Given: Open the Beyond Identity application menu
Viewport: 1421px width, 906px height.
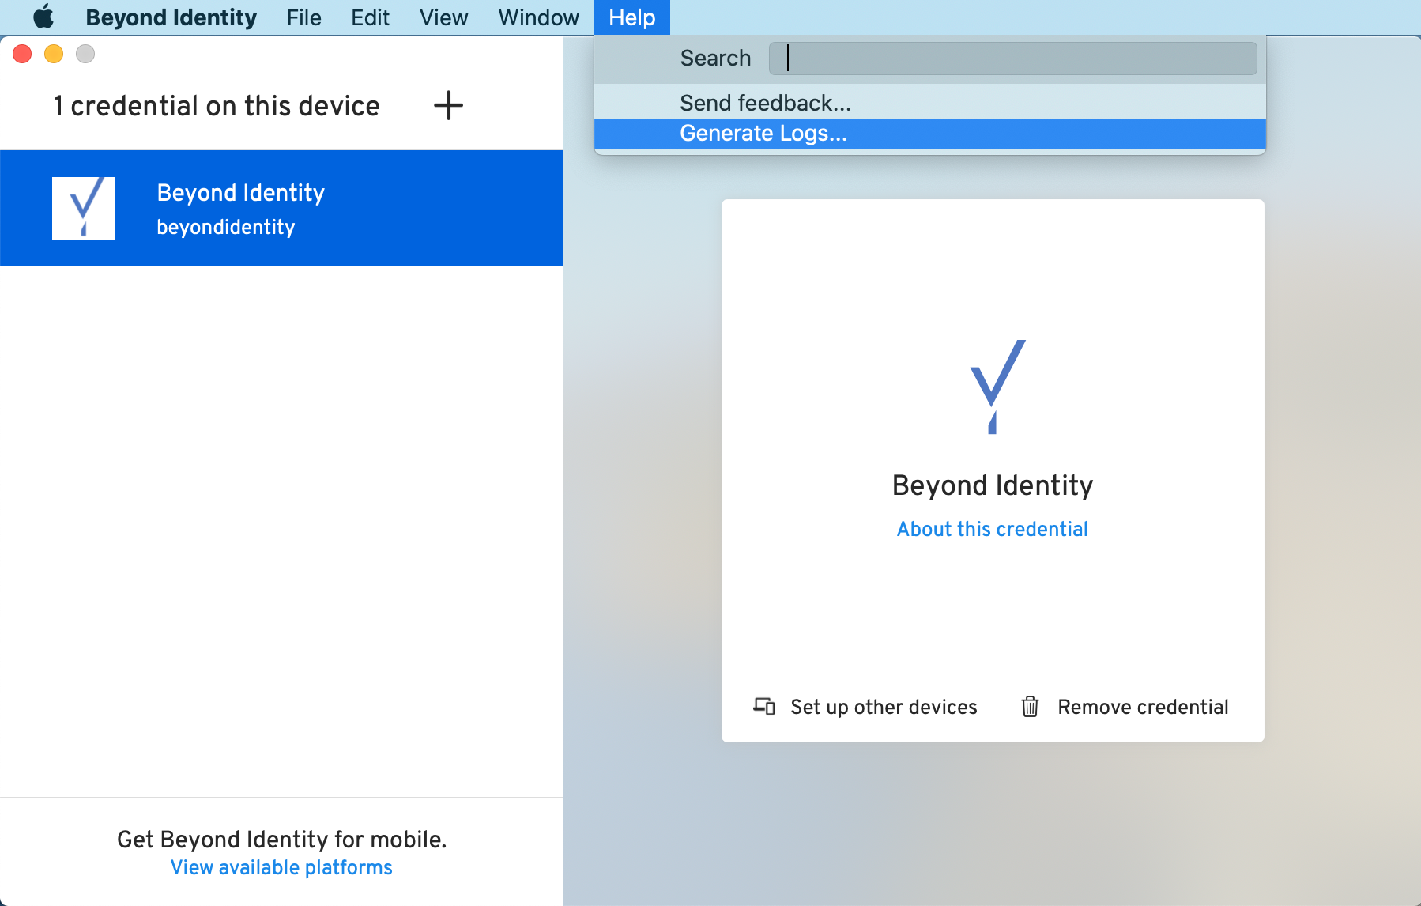Looking at the screenshot, I should click(171, 17).
